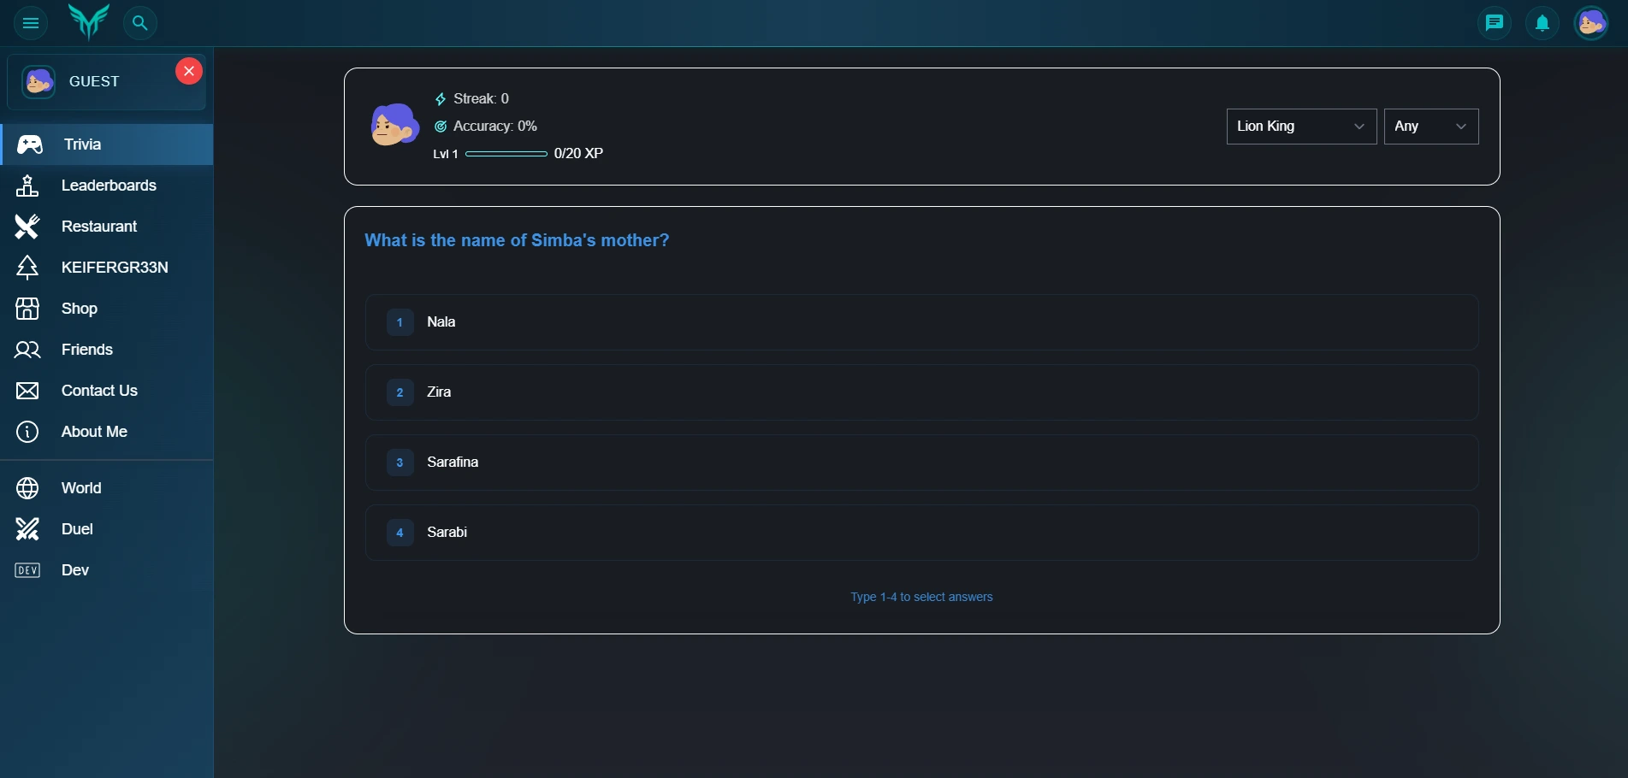
Task: Click the winged site logo
Action: click(x=89, y=21)
